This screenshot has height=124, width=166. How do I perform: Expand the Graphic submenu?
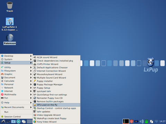pyautogui.click(x=16, y=74)
